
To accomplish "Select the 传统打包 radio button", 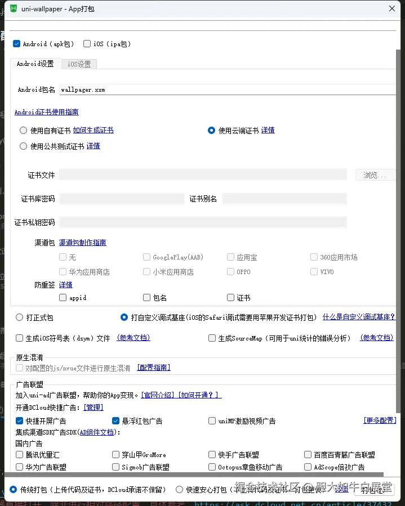I will [14, 490].
